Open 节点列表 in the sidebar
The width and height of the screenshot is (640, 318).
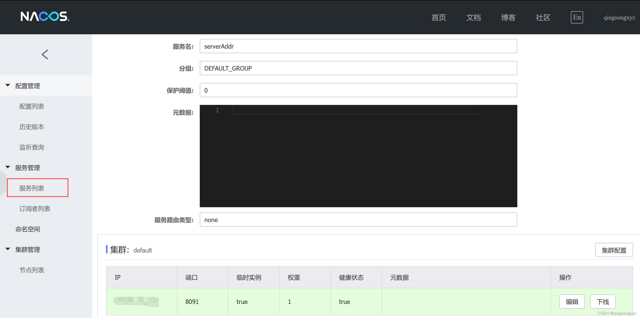click(x=32, y=270)
